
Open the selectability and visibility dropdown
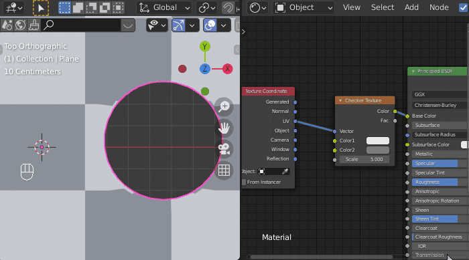click(157, 25)
